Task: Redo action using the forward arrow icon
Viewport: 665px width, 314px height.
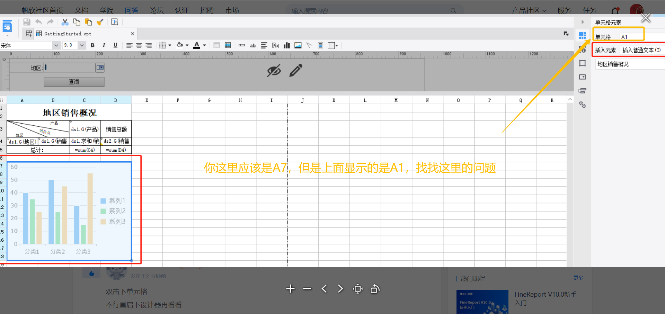Action: pyautogui.click(x=51, y=22)
